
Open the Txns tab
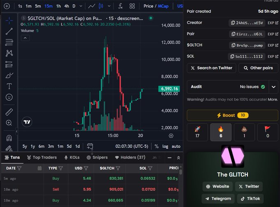click(12, 158)
